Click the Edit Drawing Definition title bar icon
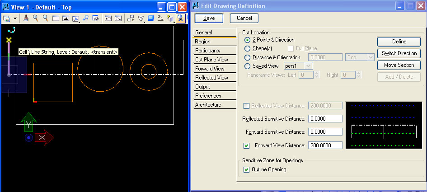 (x=196, y=6)
